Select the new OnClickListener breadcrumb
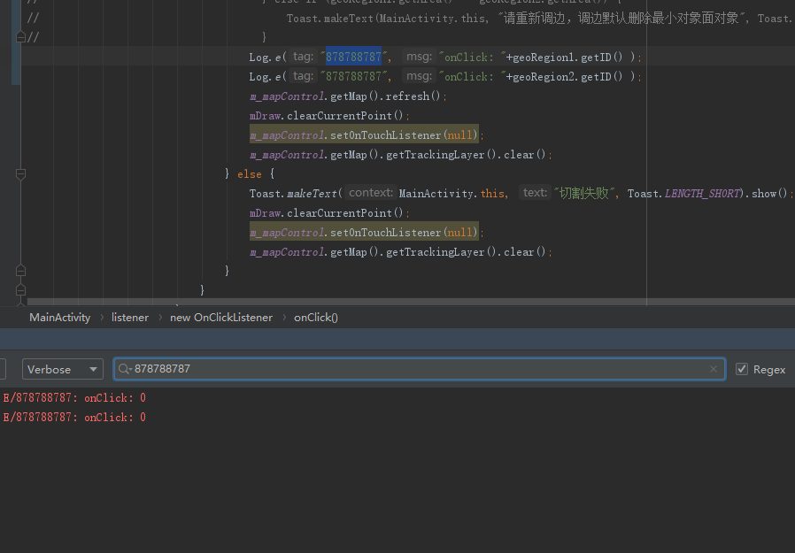795x553 pixels. (x=221, y=318)
